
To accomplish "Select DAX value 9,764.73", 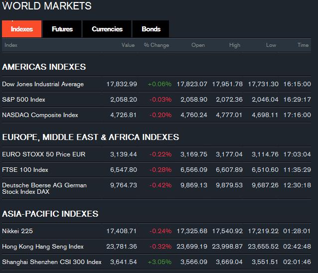I will 124,185.
